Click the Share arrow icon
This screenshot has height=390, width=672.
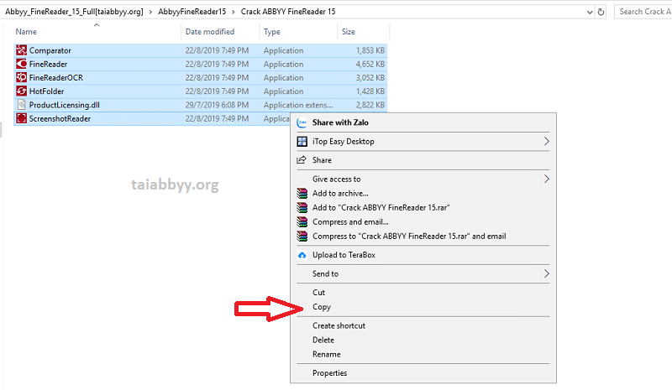pos(302,159)
